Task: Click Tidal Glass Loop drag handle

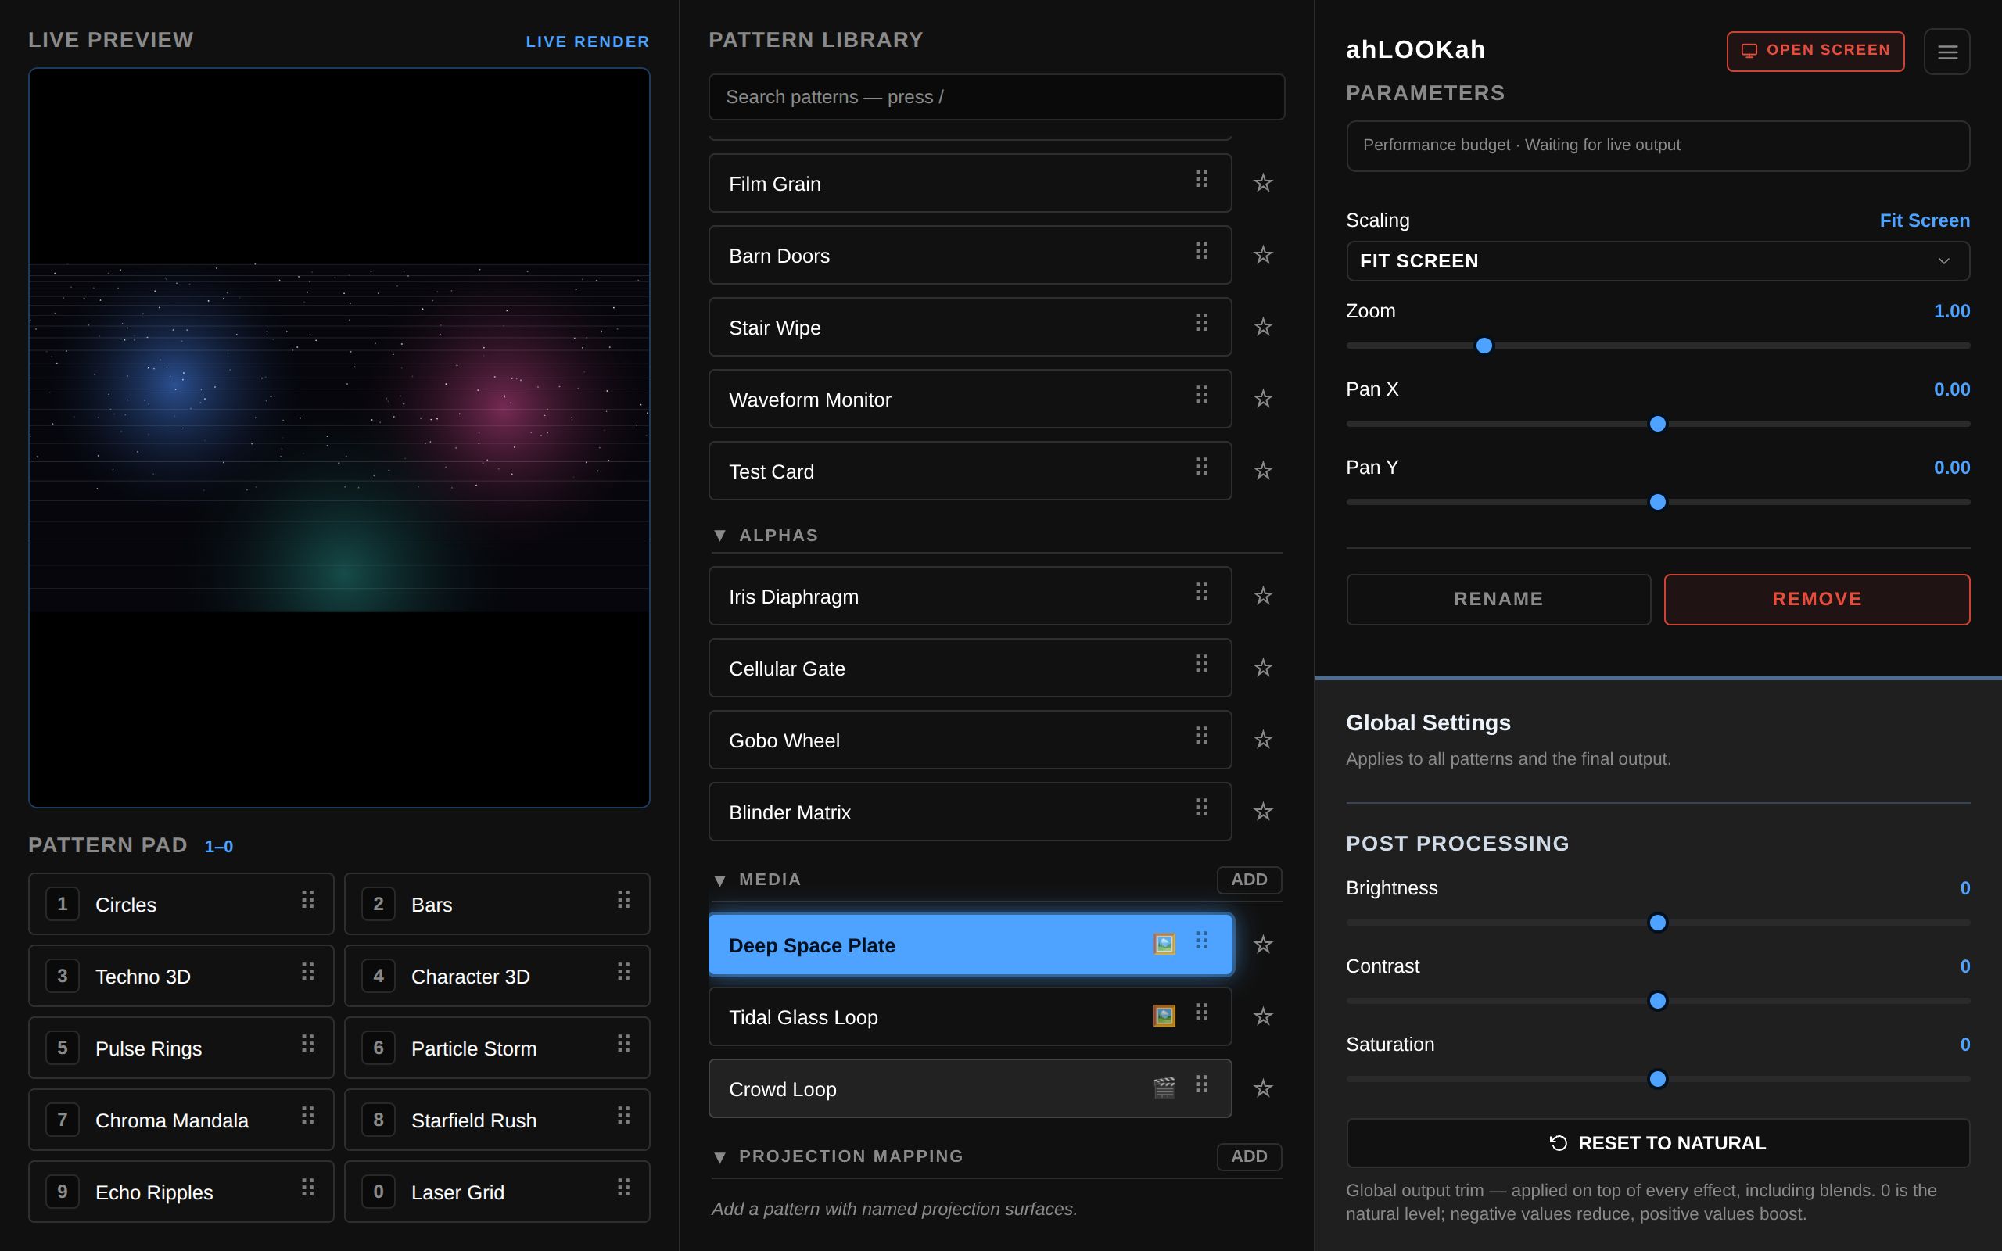Action: pyautogui.click(x=1201, y=1012)
